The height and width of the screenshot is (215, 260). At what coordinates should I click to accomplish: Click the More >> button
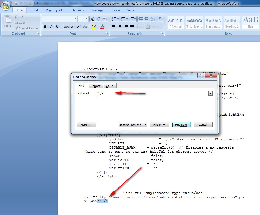86,125
